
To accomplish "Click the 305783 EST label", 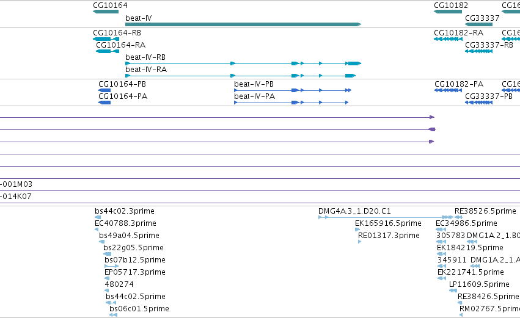I will click(x=451, y=236).
